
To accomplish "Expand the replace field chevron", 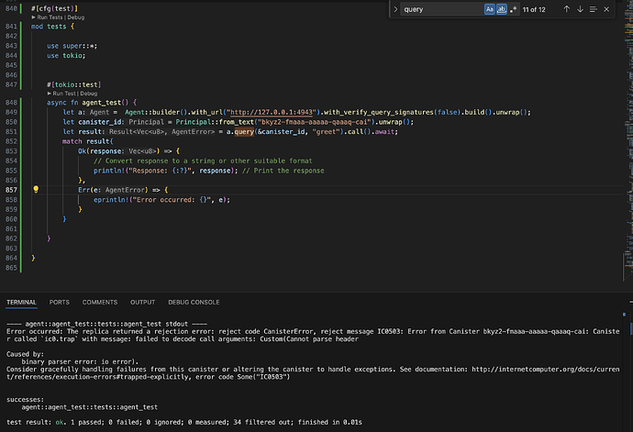I will (395, 9).
